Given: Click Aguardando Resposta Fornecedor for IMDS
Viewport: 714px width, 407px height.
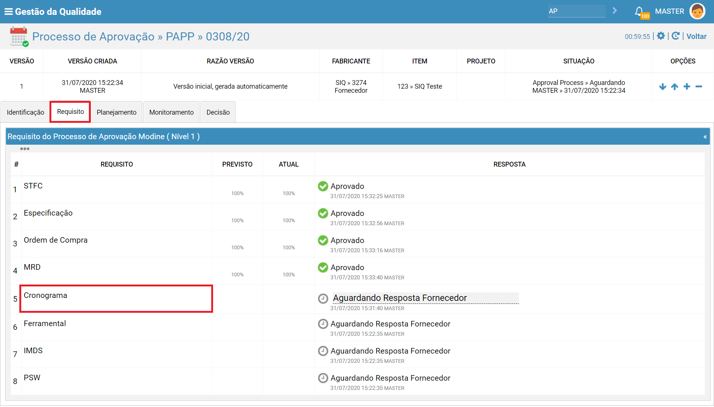Looking at the screenshot, I should pos(390,351).
